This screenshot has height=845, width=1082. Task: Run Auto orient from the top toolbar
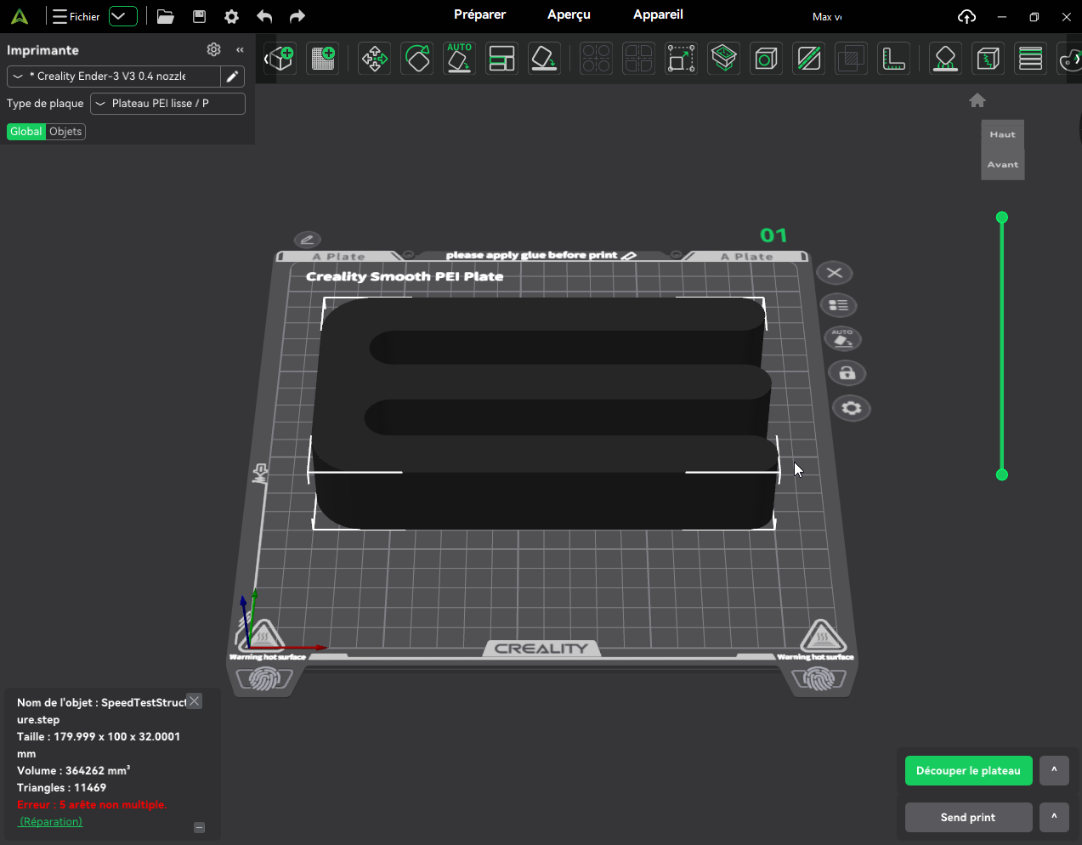tap(459, 59)
